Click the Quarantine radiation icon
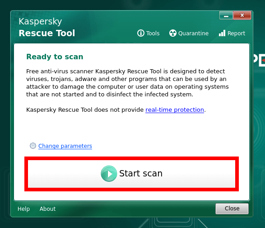The width and height of the screenshot is (265, 228). (173, 33)
